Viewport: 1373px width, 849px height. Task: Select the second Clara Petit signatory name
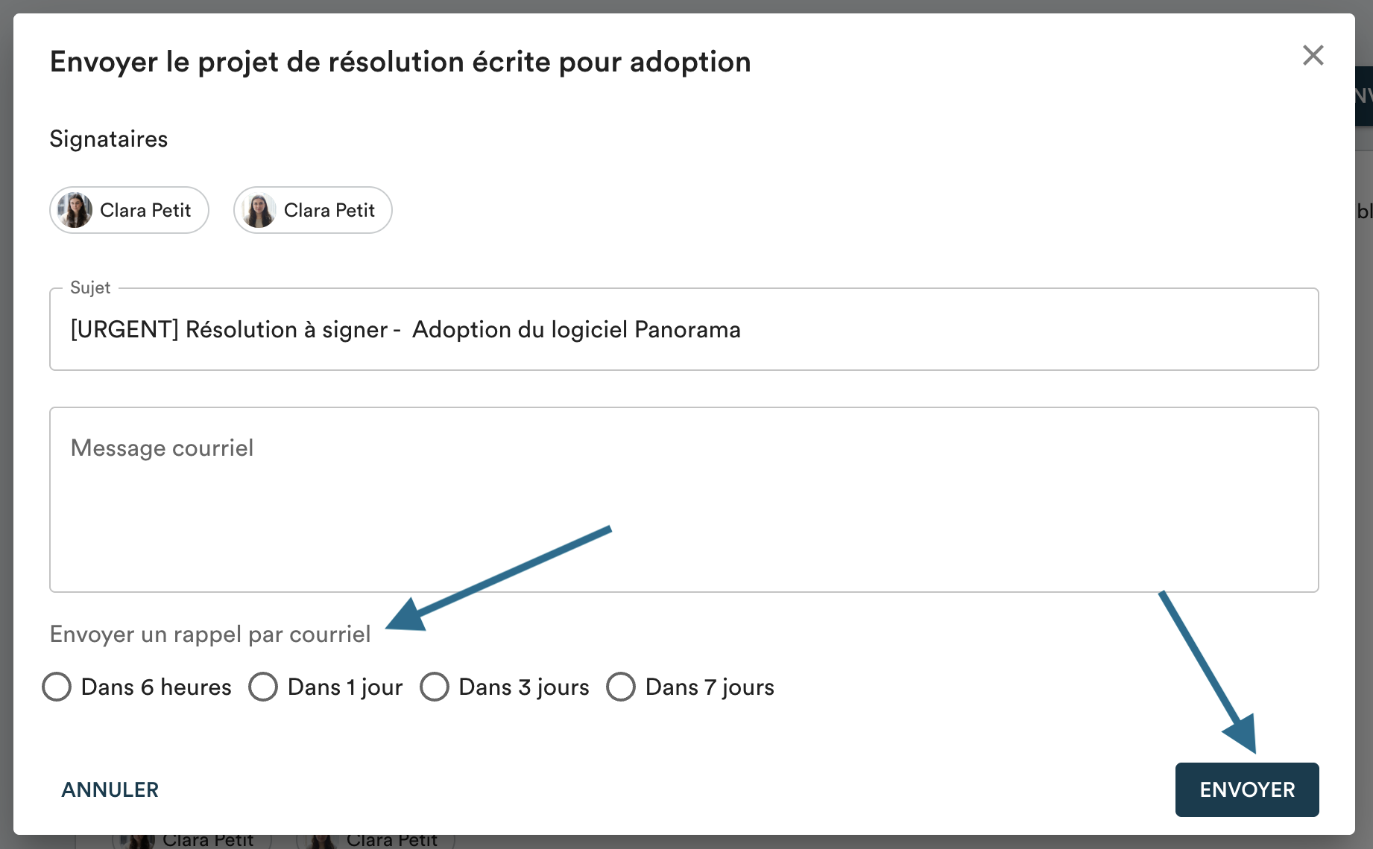329,211
